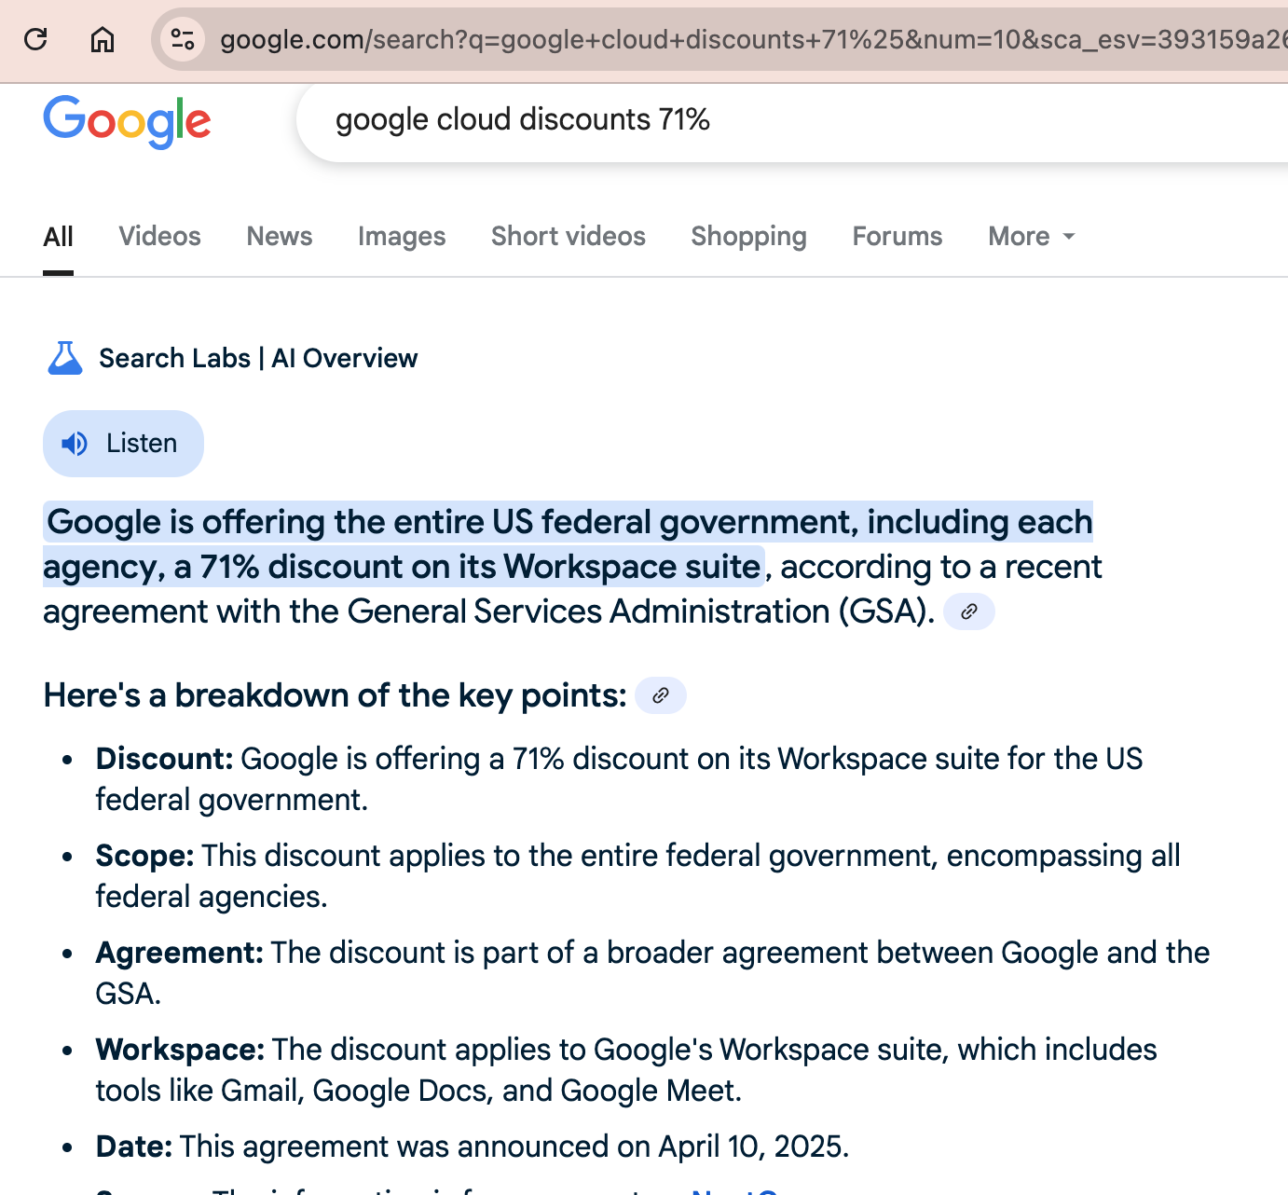Focus the Google search box
Image resolution: width=1288 pixels, height=1195 pixels.
click(792, 120)
